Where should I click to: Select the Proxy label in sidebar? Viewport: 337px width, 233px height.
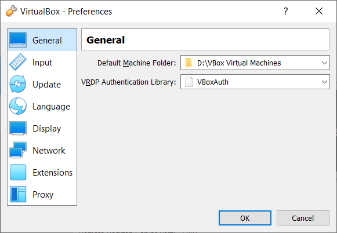coord(43,195)
